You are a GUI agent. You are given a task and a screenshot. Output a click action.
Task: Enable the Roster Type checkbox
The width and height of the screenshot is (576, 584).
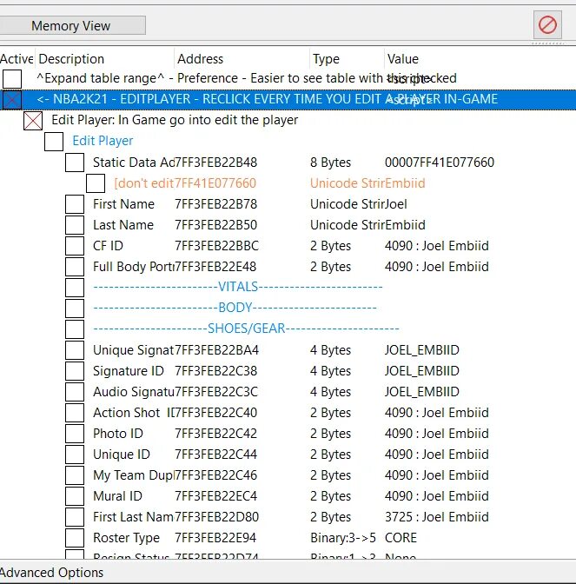tap(75, 538)
